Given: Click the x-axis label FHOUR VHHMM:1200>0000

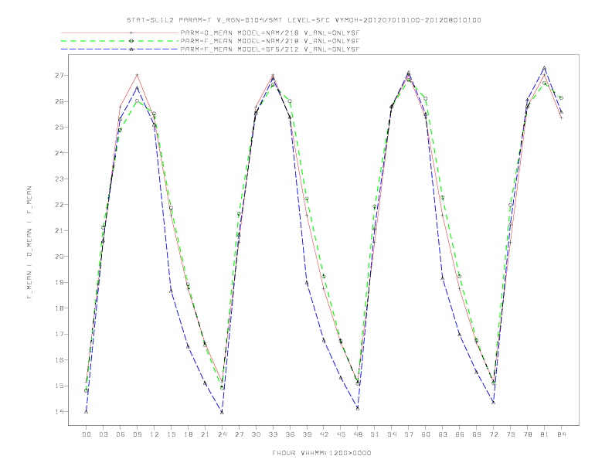Looking at the screenshot, I should point(321,453).
